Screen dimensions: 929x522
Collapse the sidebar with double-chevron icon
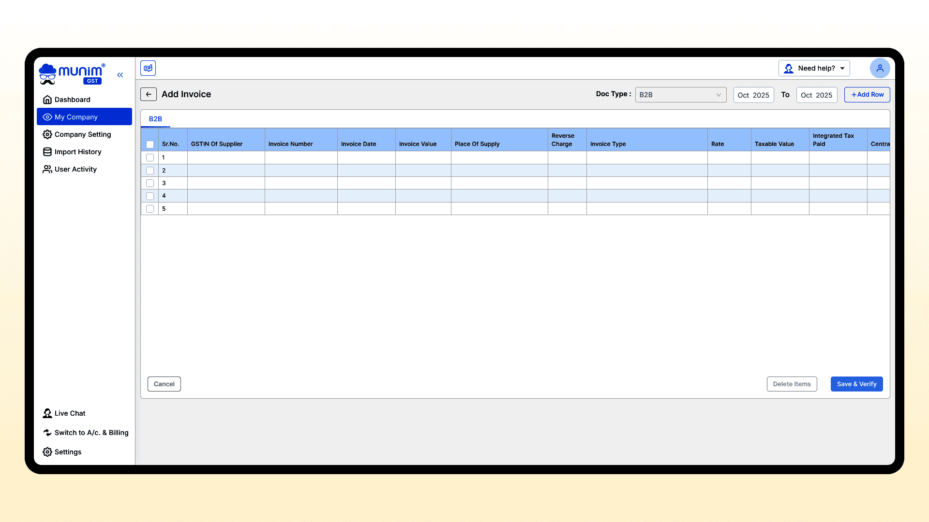tap(120, 75)
